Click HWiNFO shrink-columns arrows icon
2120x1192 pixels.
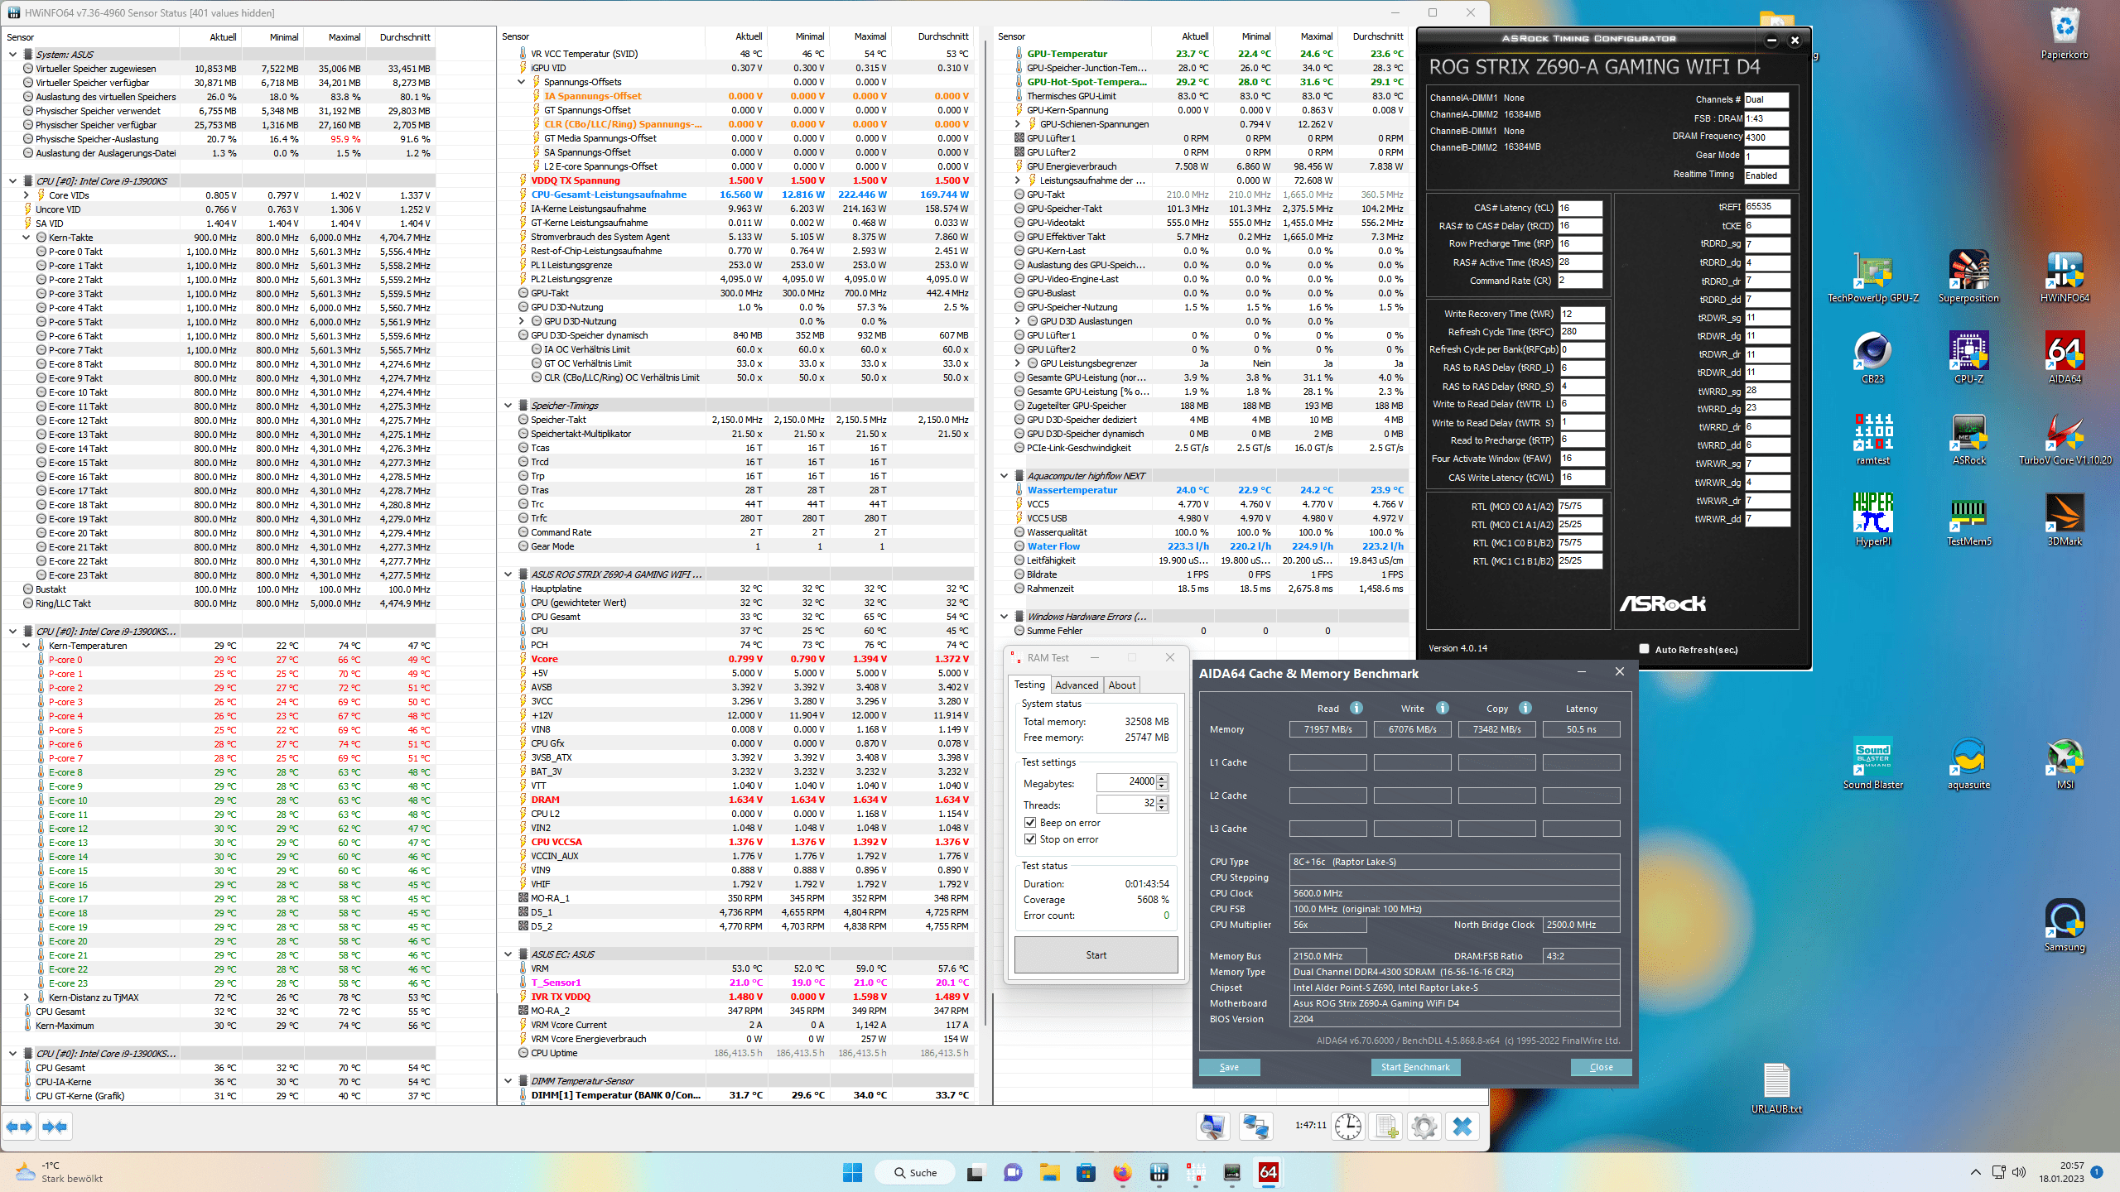click(55, 1127)
